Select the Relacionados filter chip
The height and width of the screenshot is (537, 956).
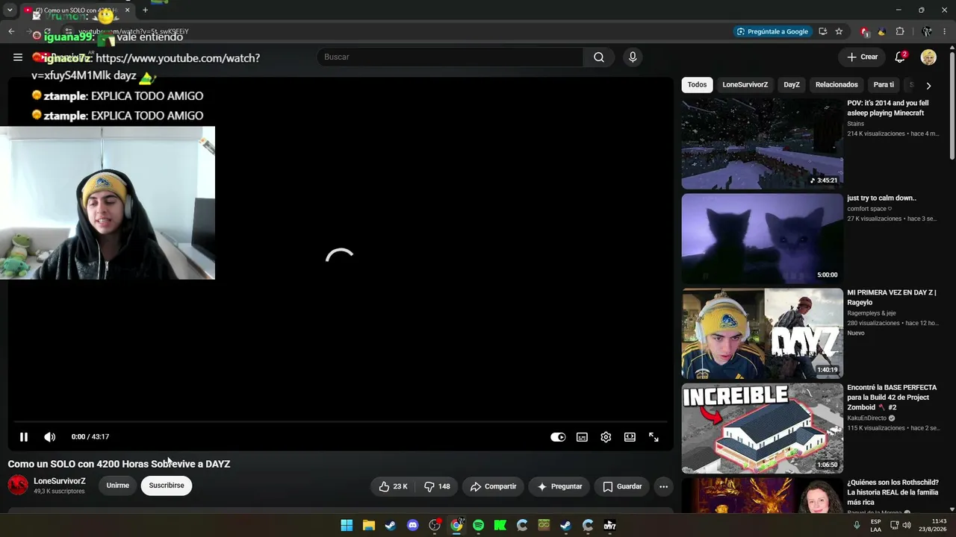click(x=836, y=85)
